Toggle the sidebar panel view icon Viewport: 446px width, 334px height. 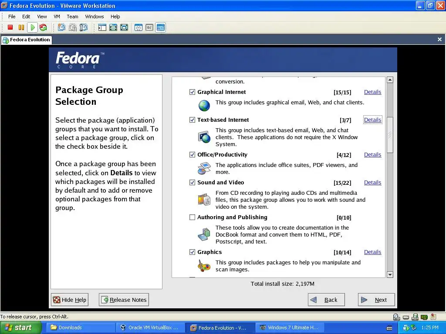coord(102,27)
